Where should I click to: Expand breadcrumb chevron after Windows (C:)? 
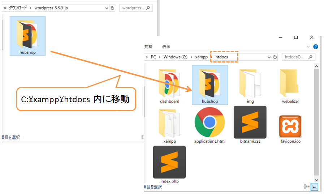pos(191,57)
